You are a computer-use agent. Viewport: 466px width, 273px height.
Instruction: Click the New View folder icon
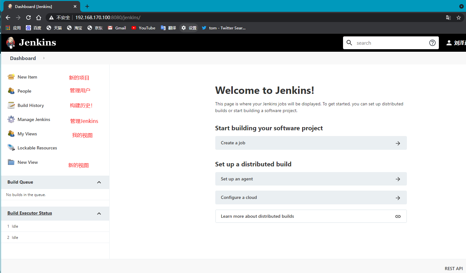(x=11, y=162)
